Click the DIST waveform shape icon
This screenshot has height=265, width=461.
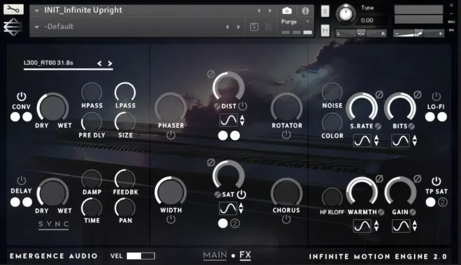coord(228,121)
